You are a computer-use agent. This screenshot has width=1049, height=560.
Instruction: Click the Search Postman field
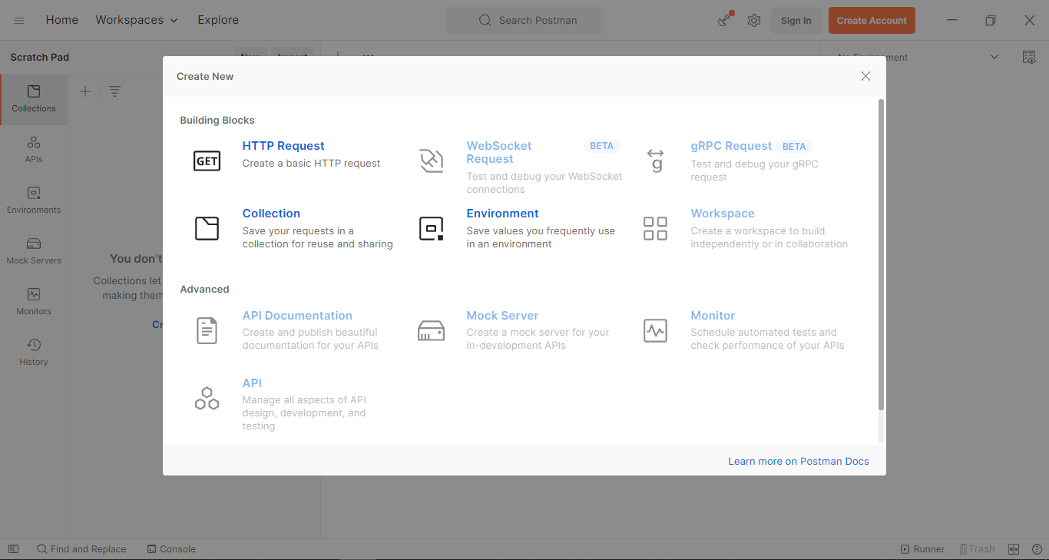coord(524,21)
